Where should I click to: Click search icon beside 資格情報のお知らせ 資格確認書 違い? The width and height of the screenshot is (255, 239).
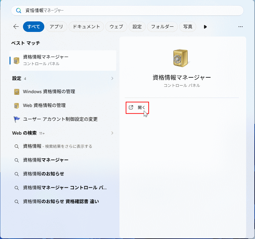click(17, 202)
